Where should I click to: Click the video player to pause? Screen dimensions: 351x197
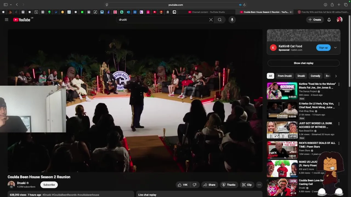point(135,101)
